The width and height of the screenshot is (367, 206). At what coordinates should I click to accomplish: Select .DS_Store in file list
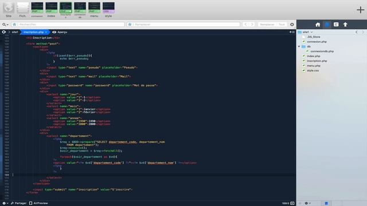(313, 37)
